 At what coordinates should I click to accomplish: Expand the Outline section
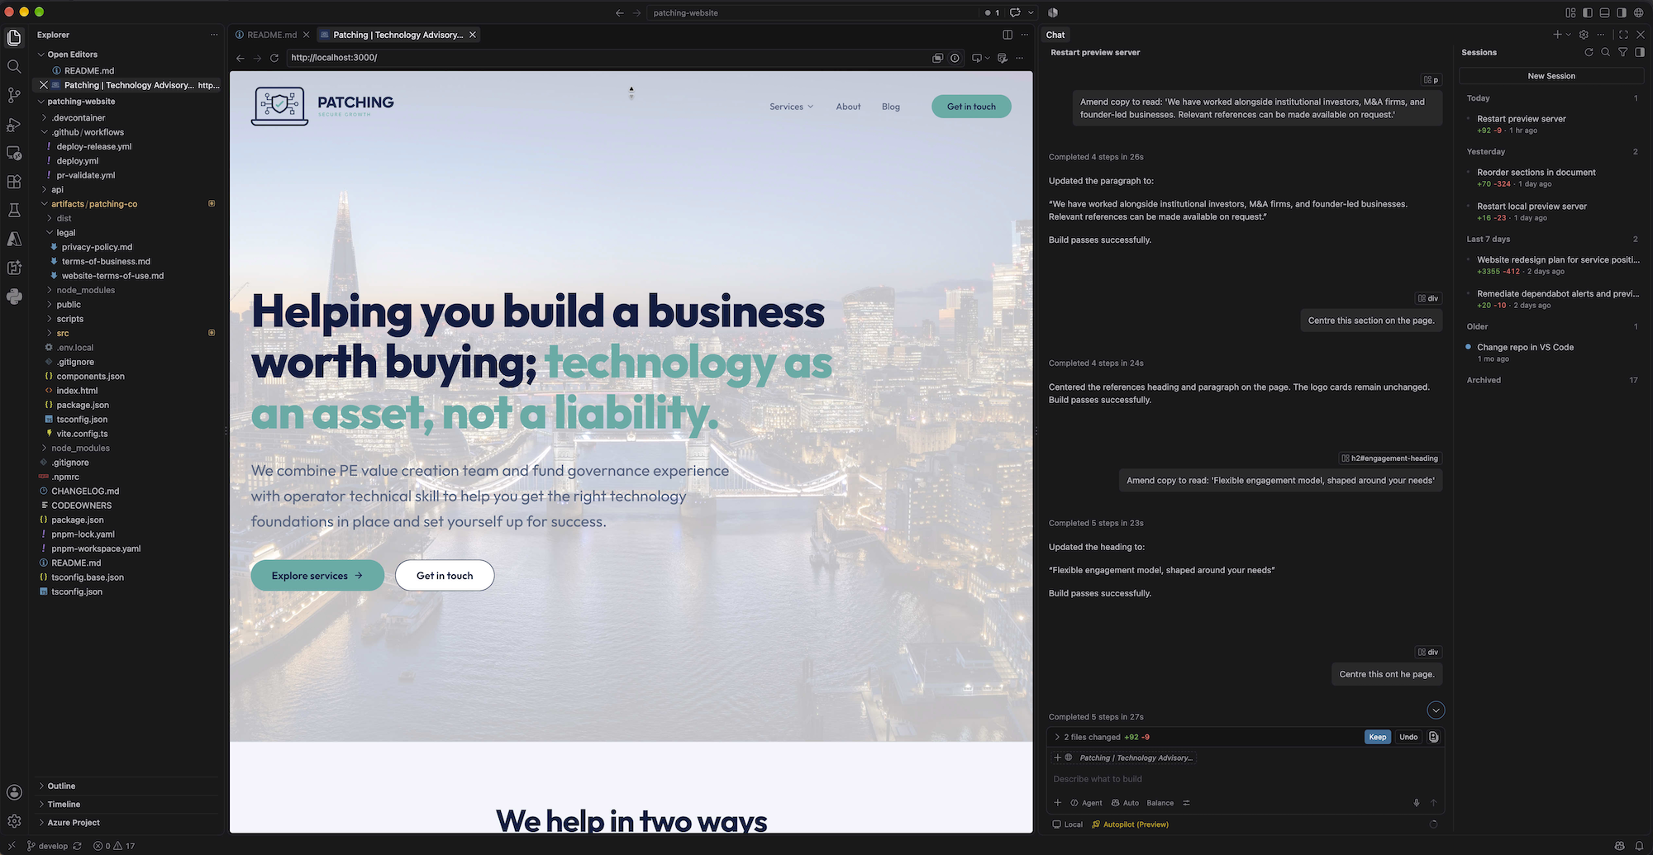point(61,786)
